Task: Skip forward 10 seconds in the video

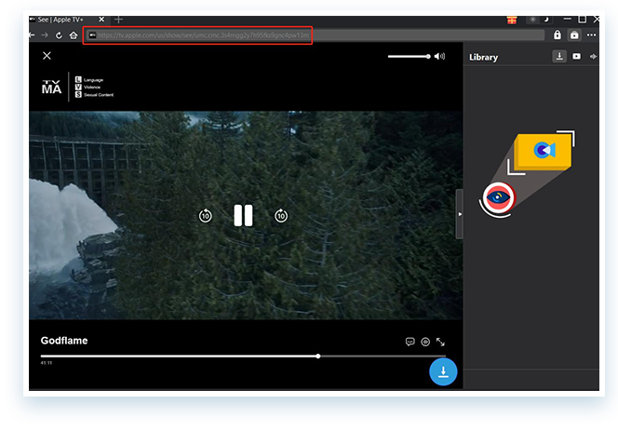Action: pos(281,216)
